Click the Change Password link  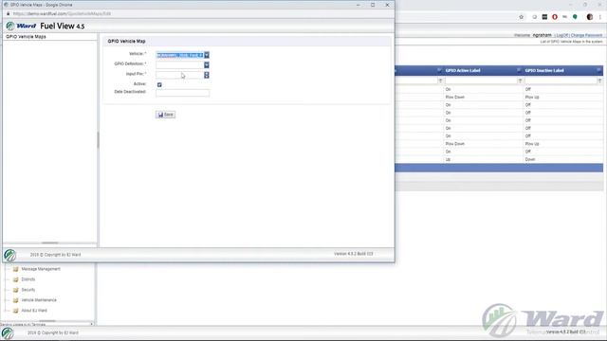pos(586,35)
